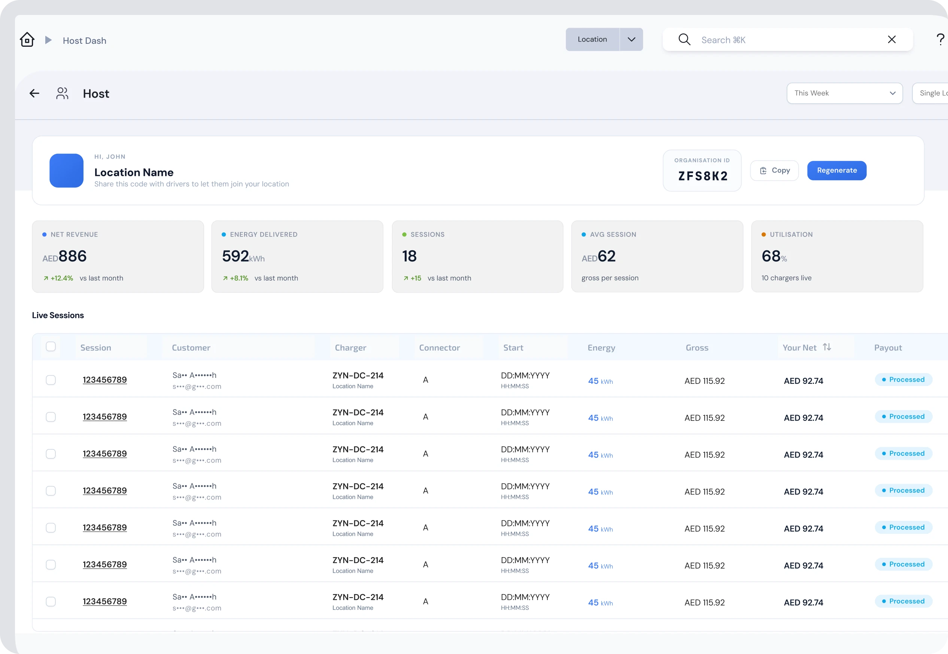The image size is (948, 654).
Task: Check the seventh session row checkbox
Action: (x=51, y=602)
